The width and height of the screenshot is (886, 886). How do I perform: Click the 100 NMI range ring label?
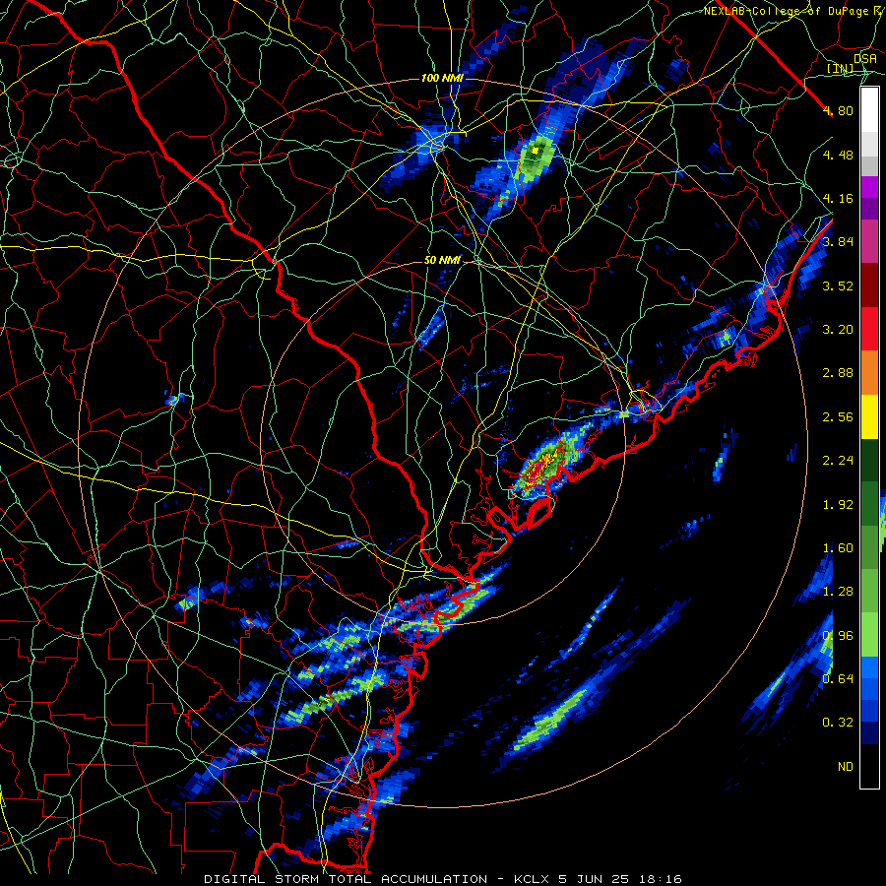pyautogui.click(x=442, y=78)
